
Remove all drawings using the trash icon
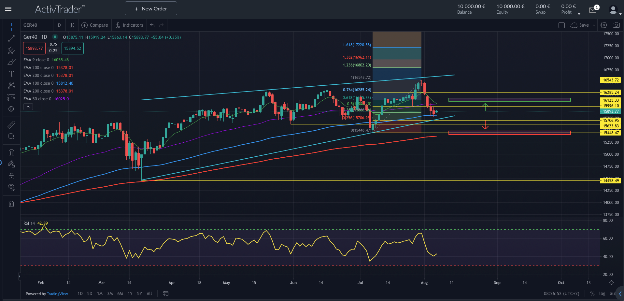tap(11, 203)
